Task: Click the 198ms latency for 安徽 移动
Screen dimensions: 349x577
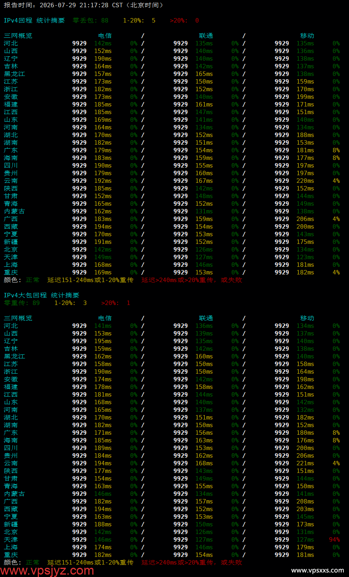Action: (x=305, y=379)
